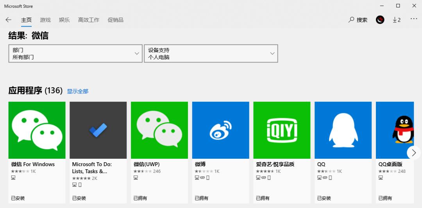Click 已拥有 status under 爱奇艺
The height and width of the screenshot is (208, 422).
point(263,198)
